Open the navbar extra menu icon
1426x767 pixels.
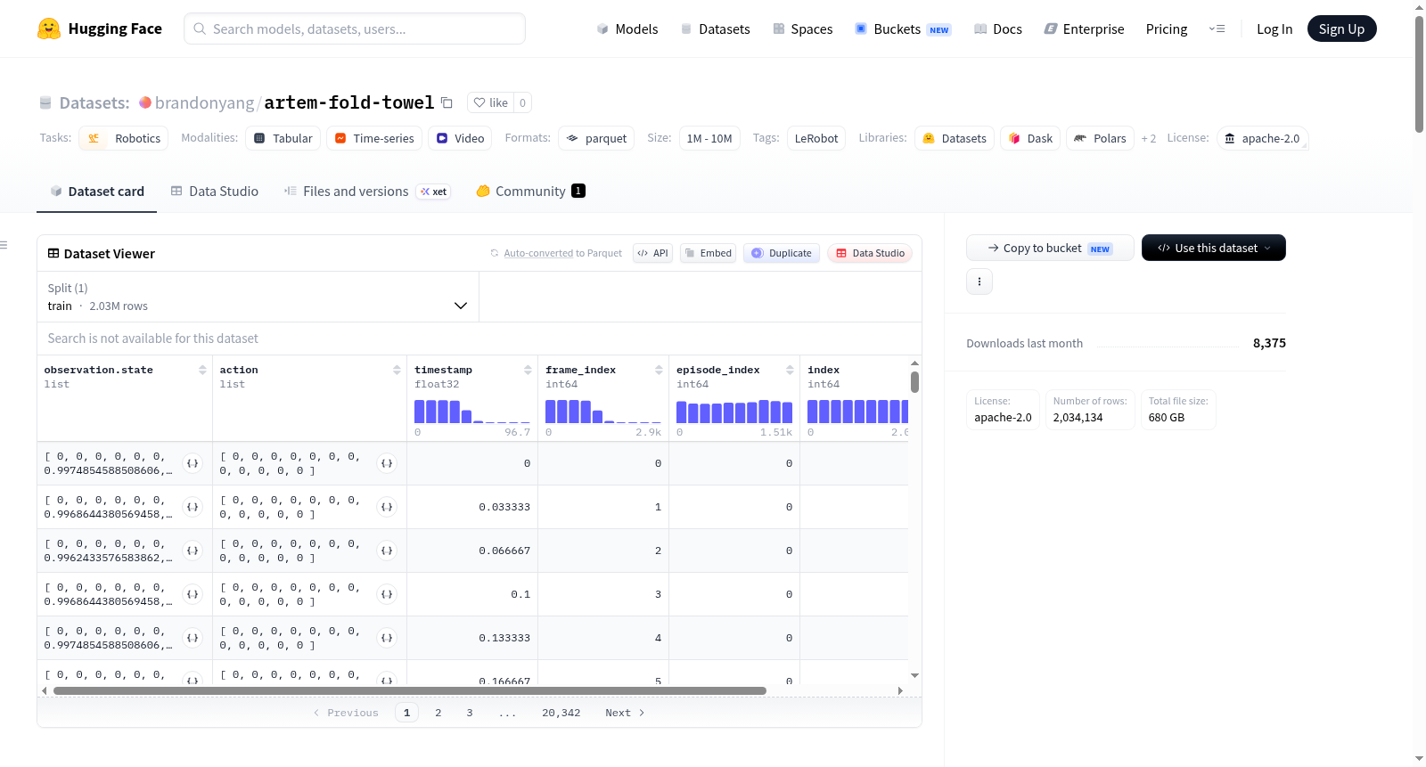(1217, 29)
